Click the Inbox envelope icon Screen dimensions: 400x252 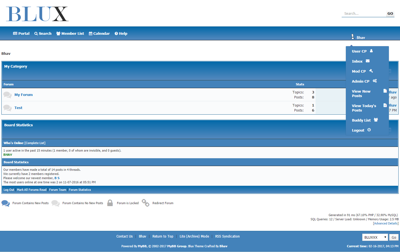pyautogui.click(x=368, y=61)
